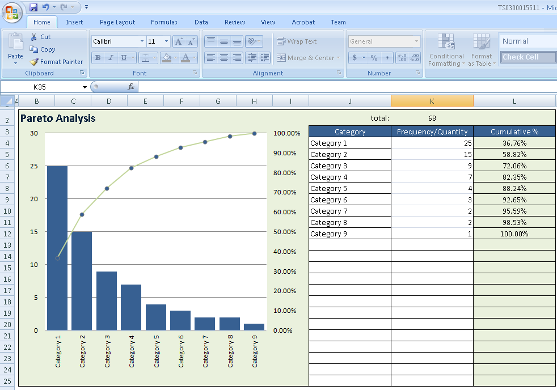Expand the font size 11 dropdown

[x=166, y=41]
